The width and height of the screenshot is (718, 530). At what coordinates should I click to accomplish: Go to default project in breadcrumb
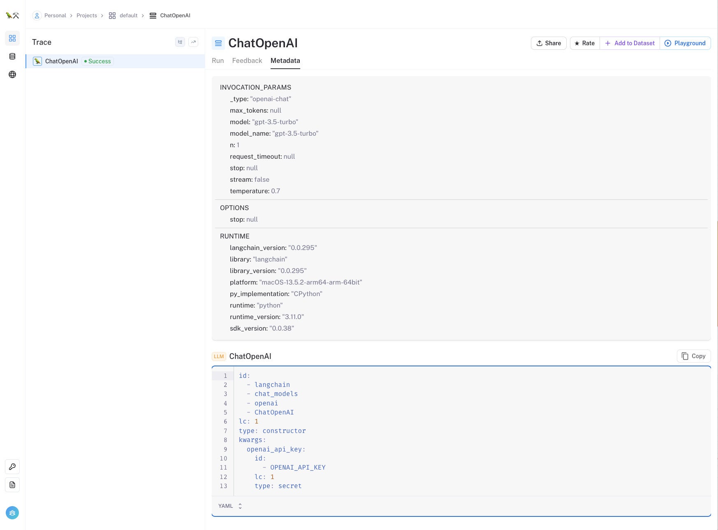pos(129,16)
